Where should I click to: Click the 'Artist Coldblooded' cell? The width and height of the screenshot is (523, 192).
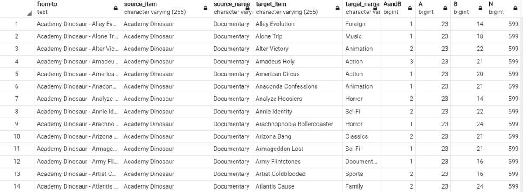tap(298, 174)
